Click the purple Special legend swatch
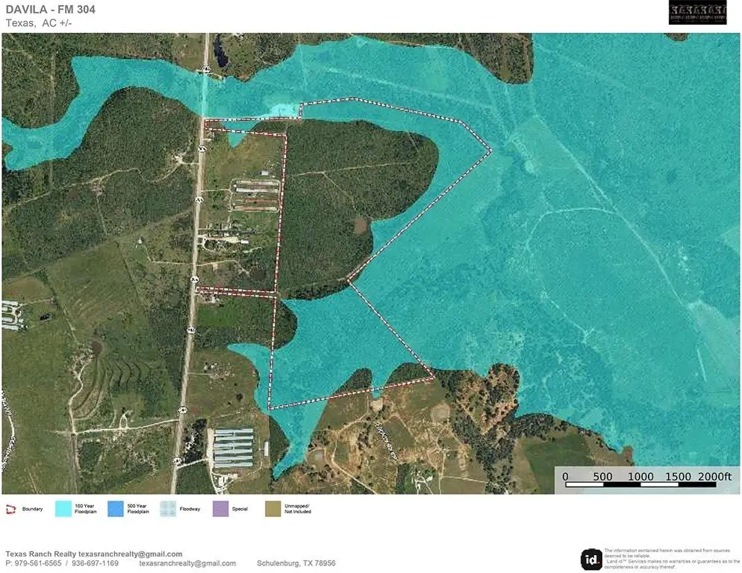Screen dimensions: 742x573 pyautogui.click(x=220, y=509)
